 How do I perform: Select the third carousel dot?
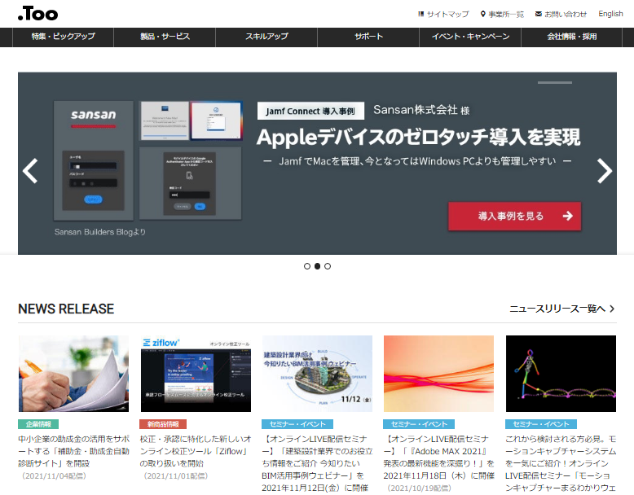(328, 266)
